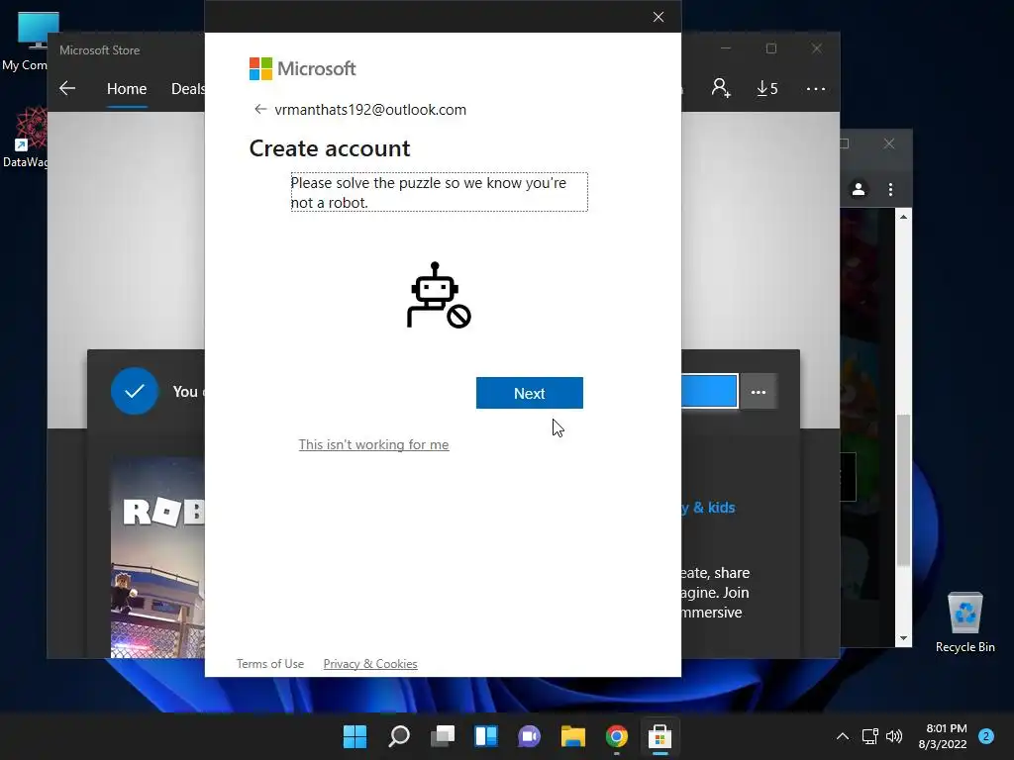Open the Terms of Use link
This screenshot has width=1014, height=760.
pos(269,664)
